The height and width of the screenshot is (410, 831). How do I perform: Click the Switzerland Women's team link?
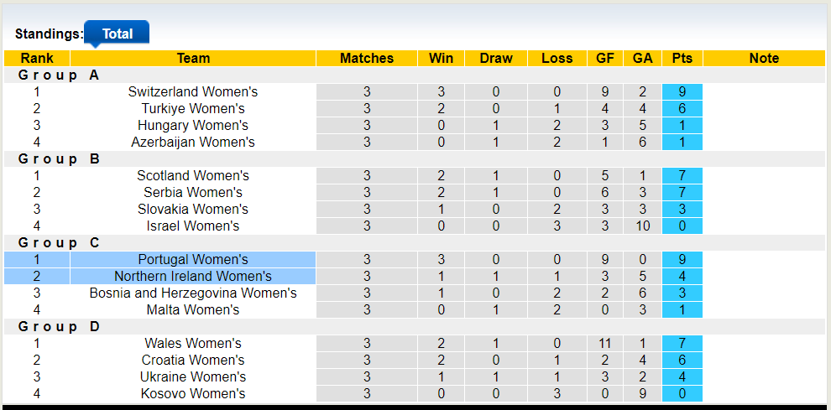193,92
